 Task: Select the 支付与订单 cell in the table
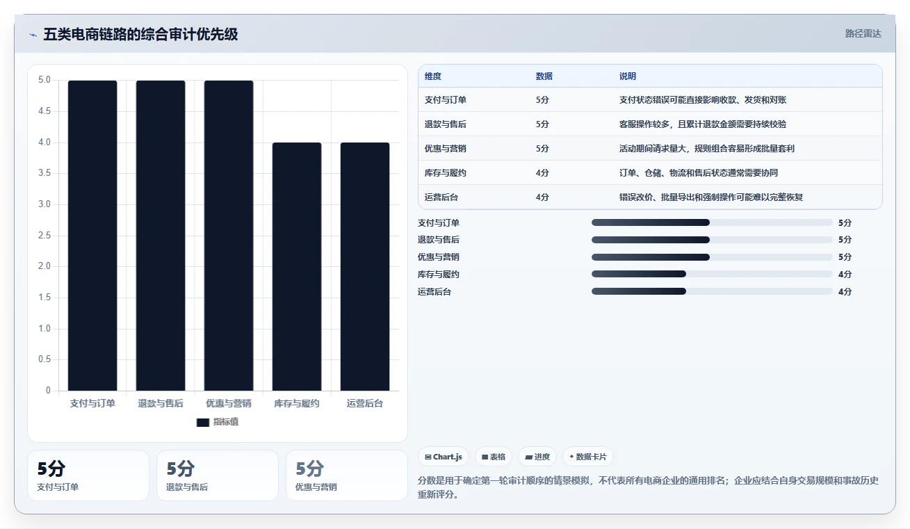click(446, 100)
